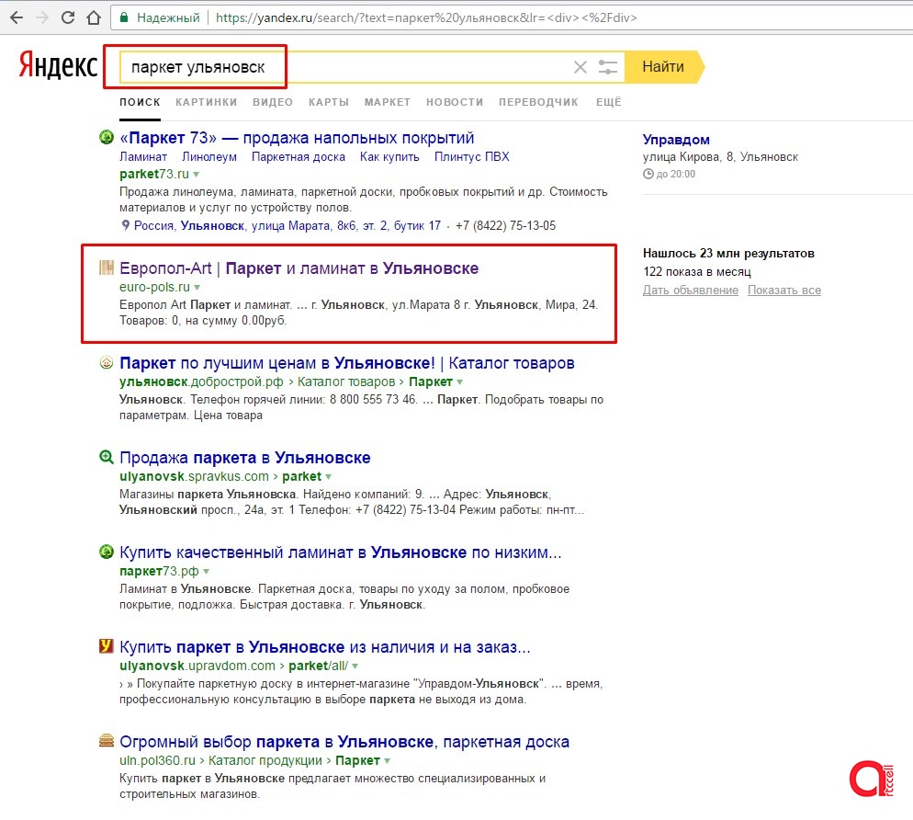The width and height of the screenshot is (913, 820).
Task: Click favicon of Паркет 73 result
Action: [106, 137]
